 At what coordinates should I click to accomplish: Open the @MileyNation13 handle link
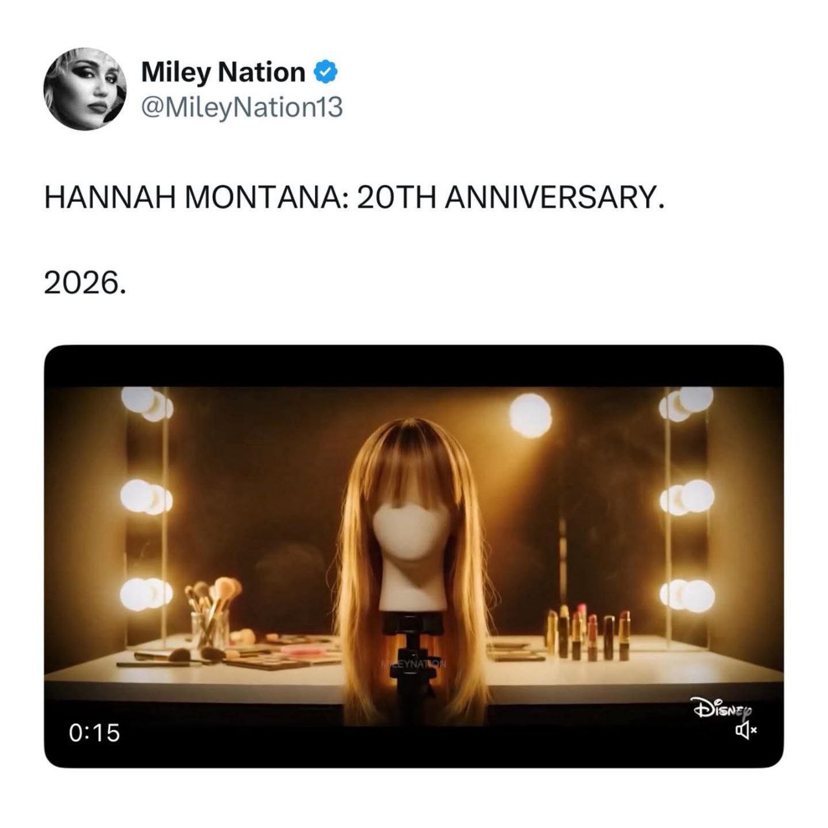tap(242, 107)
